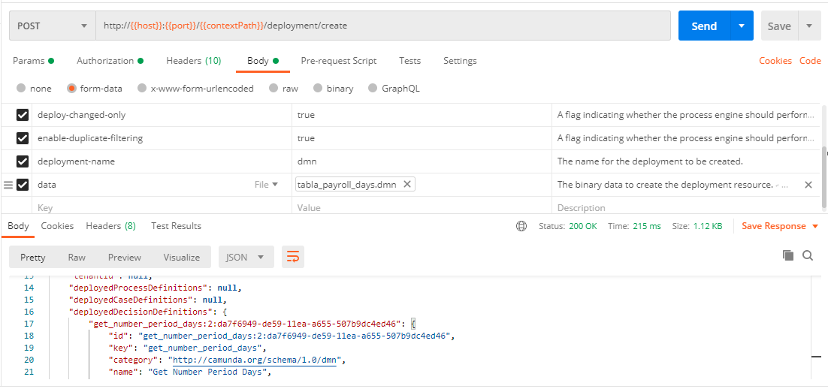This screenshot has width=828, height=389.
Task: Uncheck the enable-duplicate-filtering row
Action: pos(23,138)
